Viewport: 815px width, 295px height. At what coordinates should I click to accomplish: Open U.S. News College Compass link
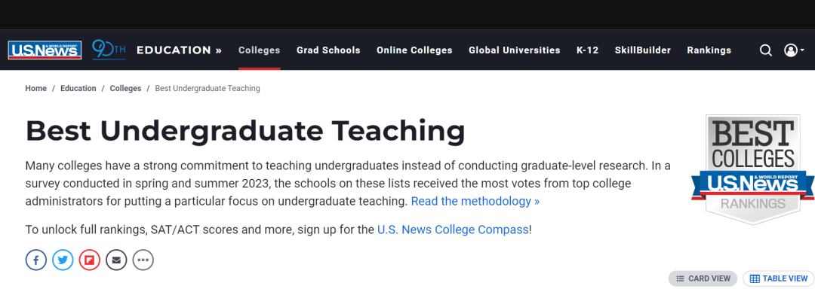pyautogui.click(x=453, y=230)
